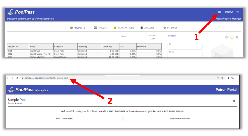The height and width of the screenshot is (136, 248).
Task: Add a new product with the plus icon
Action: point(232,37)
